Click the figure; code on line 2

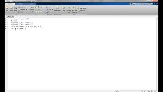14,21
